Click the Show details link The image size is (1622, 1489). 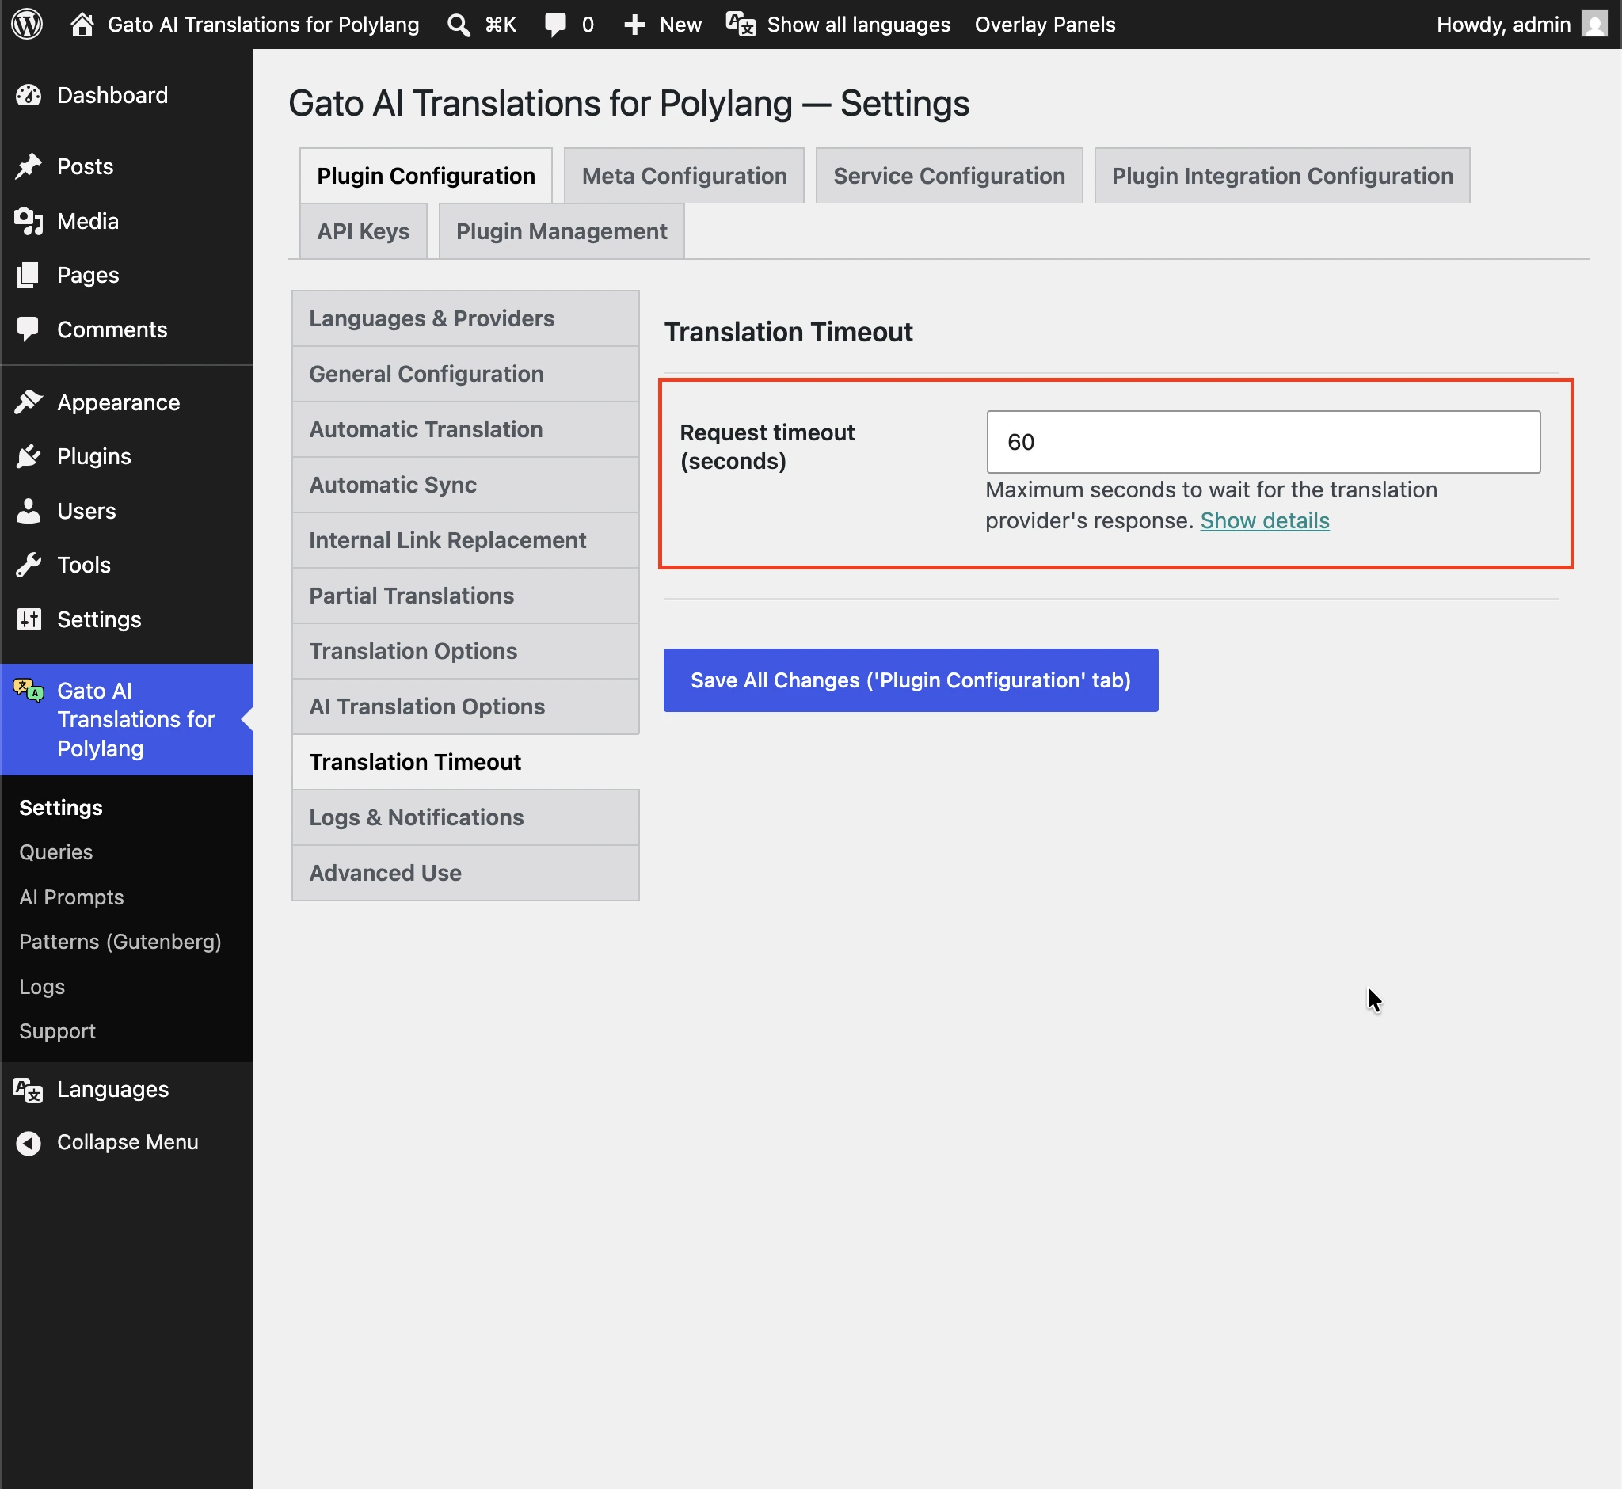(1264, 521)
